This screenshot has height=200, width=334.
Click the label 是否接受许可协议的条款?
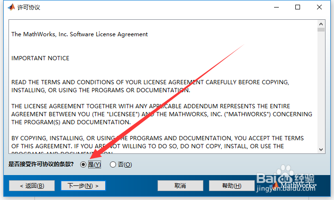pos(41,164)
